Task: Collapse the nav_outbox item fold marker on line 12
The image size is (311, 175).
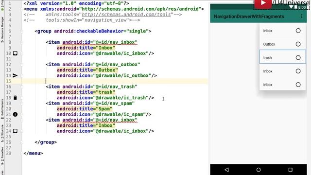Action: [21, 65]
